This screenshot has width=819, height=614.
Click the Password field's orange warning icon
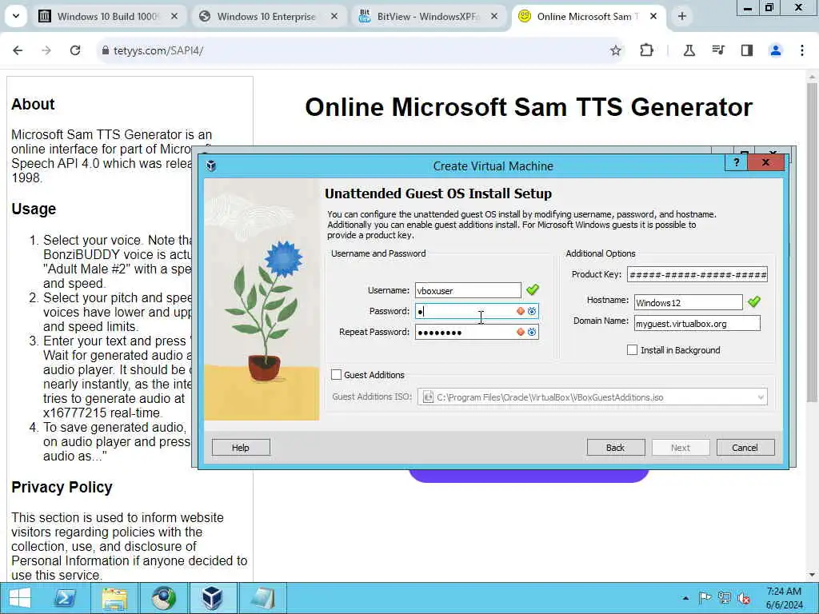point(520,311)
